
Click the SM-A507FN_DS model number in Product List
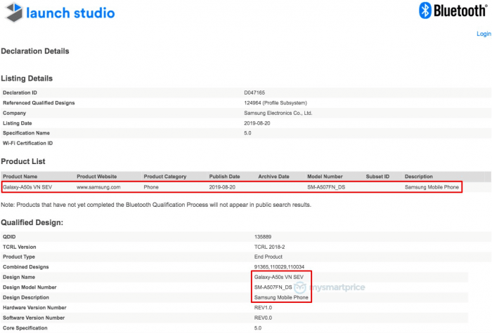pos(326,188)
